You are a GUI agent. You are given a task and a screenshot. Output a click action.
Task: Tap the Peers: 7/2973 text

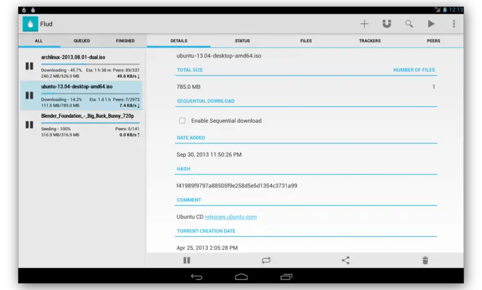pos(126,99)
